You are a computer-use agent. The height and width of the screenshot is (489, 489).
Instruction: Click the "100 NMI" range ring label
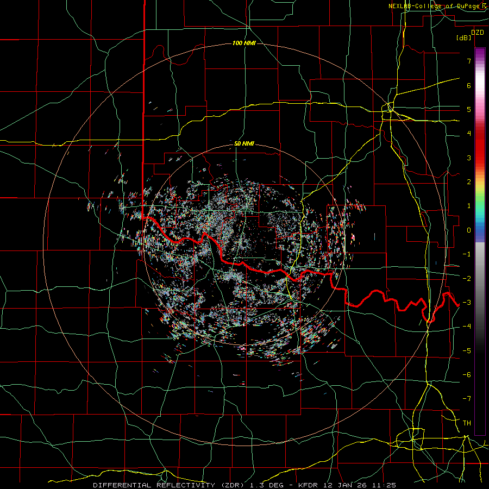pos(244,43)
